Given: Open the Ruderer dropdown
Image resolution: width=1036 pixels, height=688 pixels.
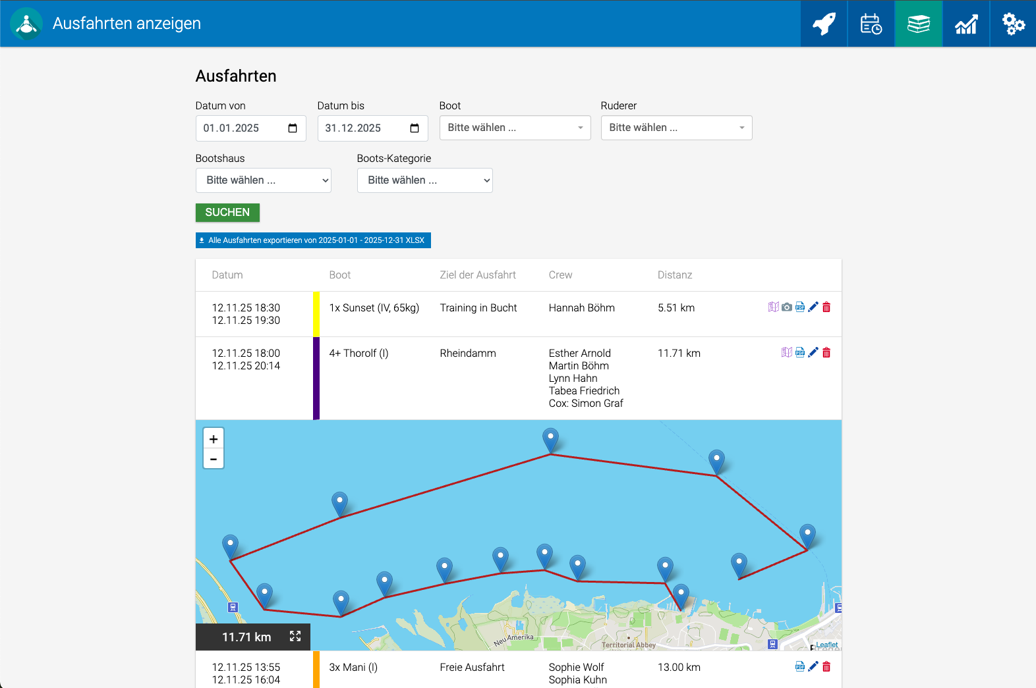Looking at the screenshot, I should [676, 128].
